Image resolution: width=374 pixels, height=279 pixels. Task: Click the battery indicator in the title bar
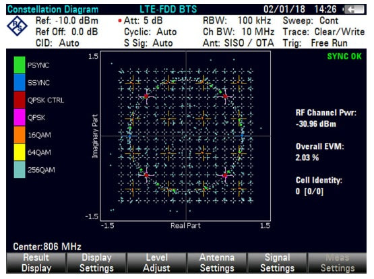354,9
